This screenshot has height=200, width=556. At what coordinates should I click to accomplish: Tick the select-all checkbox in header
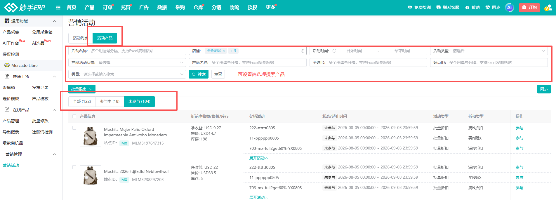(74, 116)
